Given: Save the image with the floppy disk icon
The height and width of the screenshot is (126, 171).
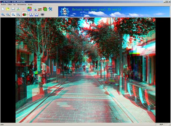Looking at the screenshot, I should click(x=13, y=9).
